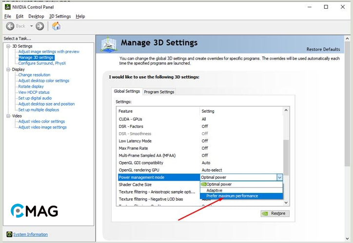Open the Help menu
The image size is (353, 243).
(x=80, y=16)
